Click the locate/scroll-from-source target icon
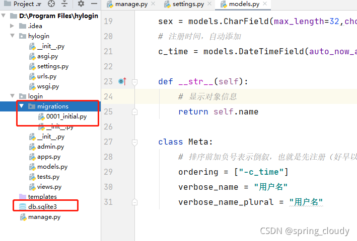Viewport: 357px width, 241px height. pyautogui.click(x=51, y=4)
